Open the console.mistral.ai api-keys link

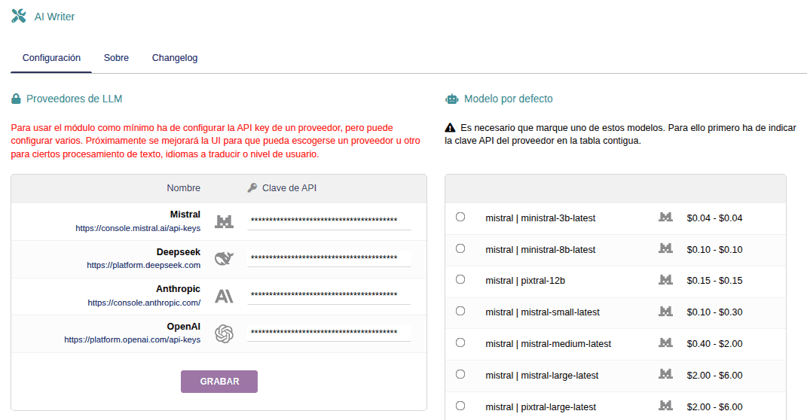(x=138, y=227)
